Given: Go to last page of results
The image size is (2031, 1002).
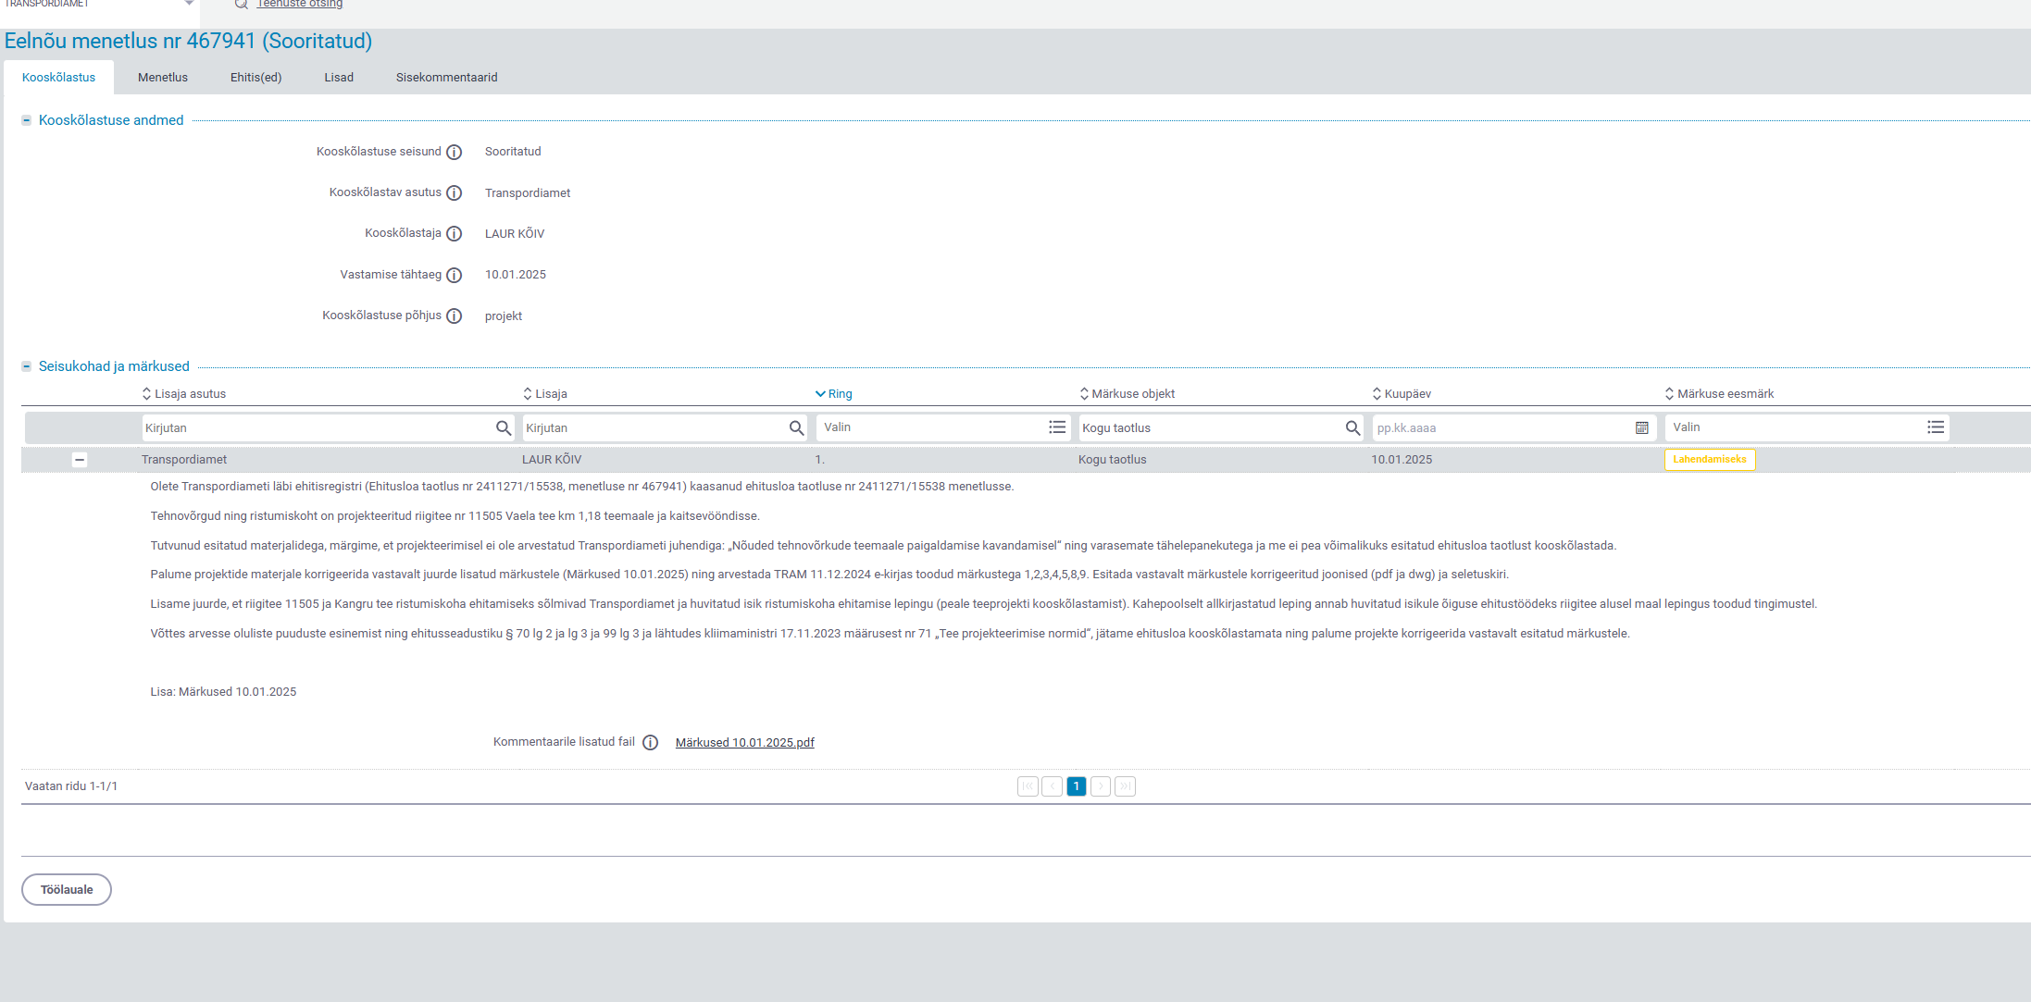Looking at the screenshot, I should (x=1125, y=786).
